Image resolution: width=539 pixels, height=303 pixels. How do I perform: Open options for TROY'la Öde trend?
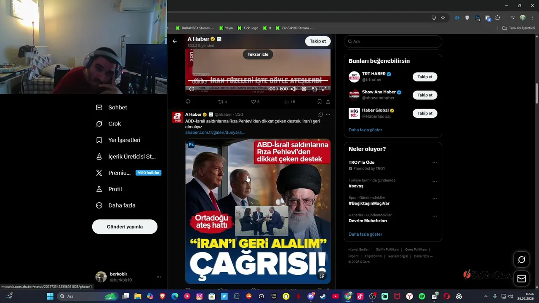(435, 162)
